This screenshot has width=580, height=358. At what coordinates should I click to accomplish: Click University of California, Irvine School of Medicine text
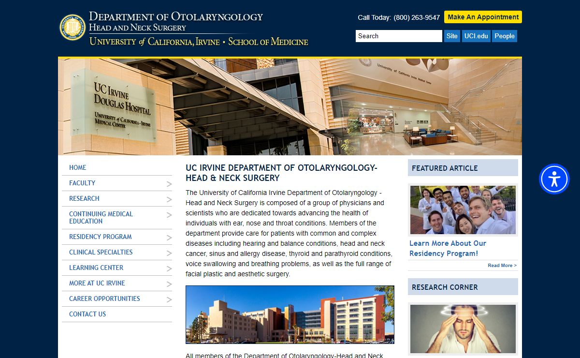coord(199,42)
